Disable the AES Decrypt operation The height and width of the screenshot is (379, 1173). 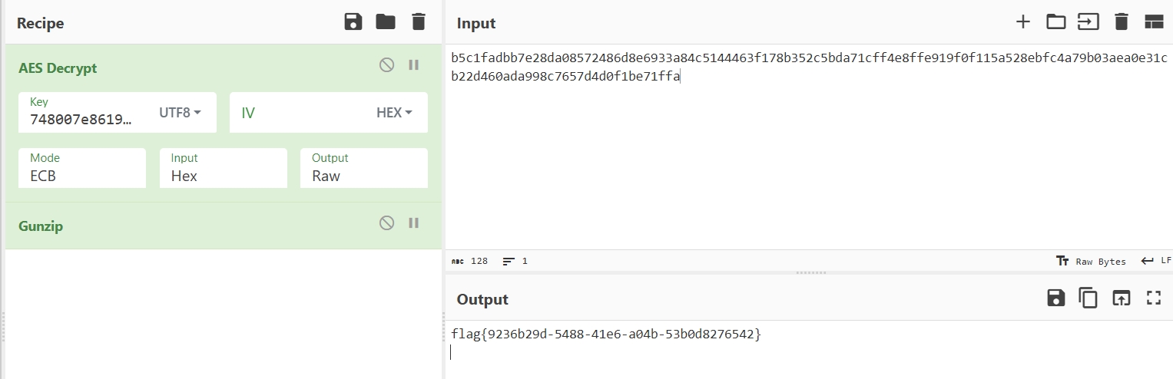(387, 65)
